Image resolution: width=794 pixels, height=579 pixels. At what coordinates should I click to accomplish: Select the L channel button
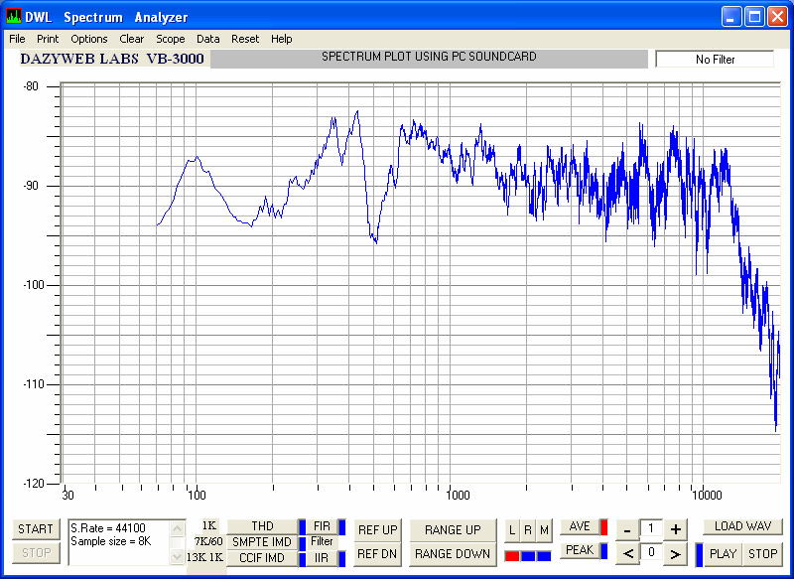point(512,530)
